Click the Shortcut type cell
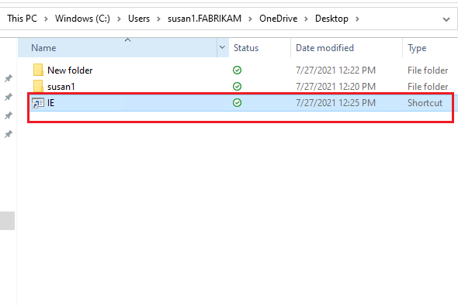Screen dimensions: 458x306 pyautogui.click(x=425, y=103)
